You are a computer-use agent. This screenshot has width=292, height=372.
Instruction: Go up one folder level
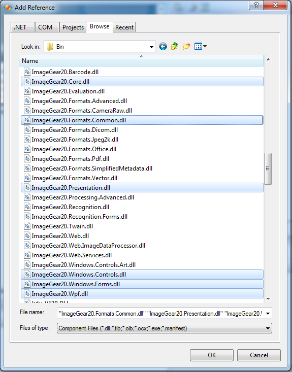[x=175, y=46]
